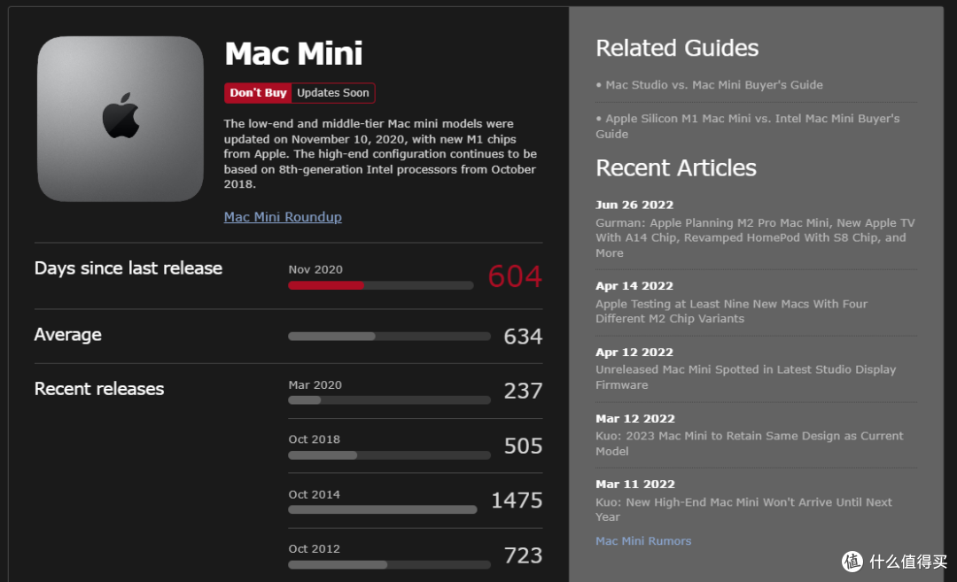Click the Oct 2014 date label
The width and height of the screenshot is (957, 582).
(315, 495)
